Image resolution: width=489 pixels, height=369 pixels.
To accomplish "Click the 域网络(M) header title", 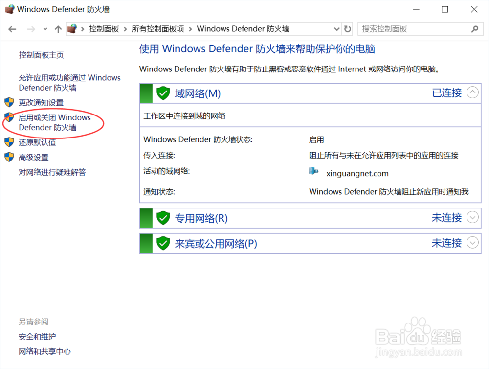I will coord(198,93).
